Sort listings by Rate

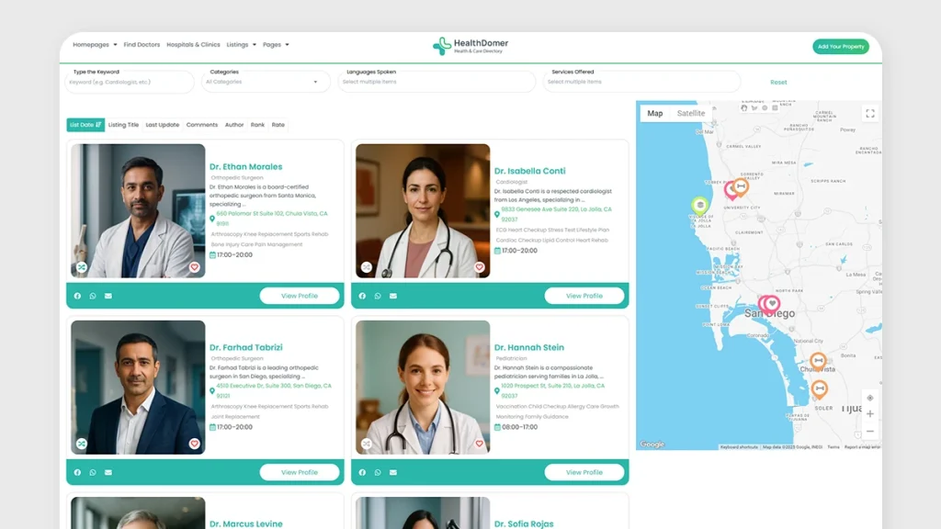[278, 125]
